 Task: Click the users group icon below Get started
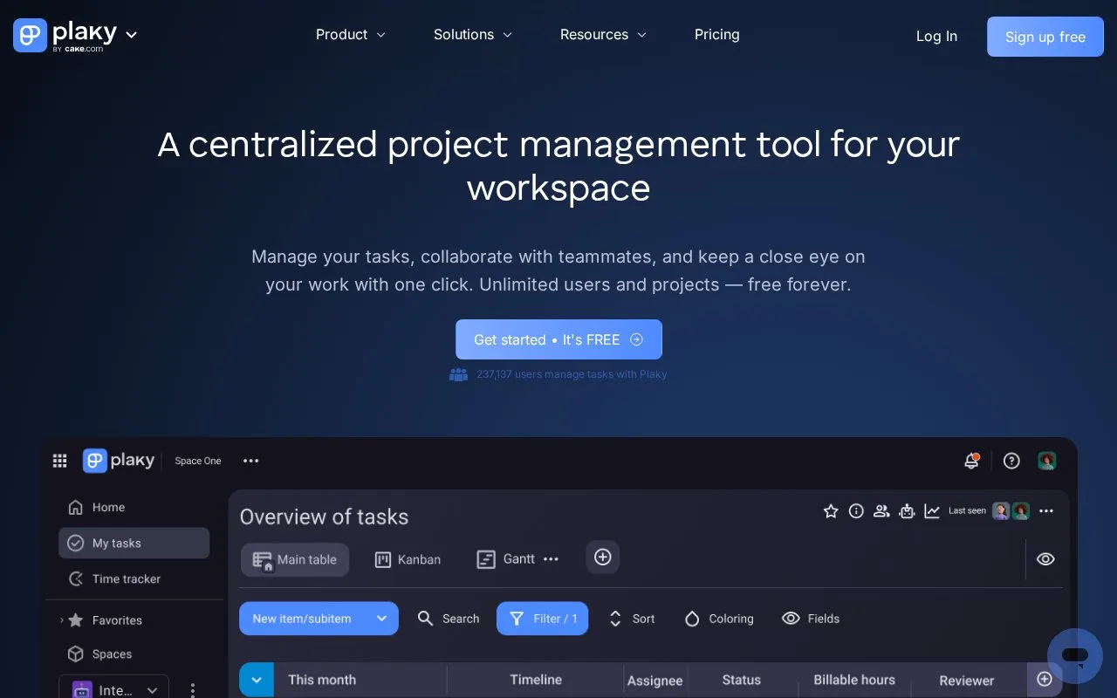[x=458, y=374]
